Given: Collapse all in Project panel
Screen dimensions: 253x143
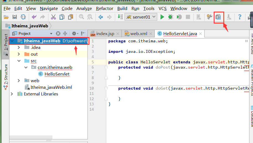Looking at the screenshot, I should click(65, 33).
